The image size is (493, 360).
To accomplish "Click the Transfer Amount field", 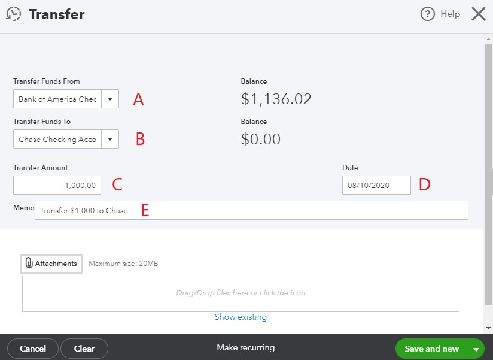I will (57, 185).
